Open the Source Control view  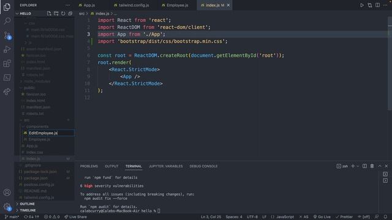(7, 35)
